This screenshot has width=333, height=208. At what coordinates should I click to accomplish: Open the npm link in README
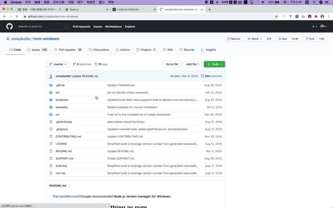(x=62, y=196)
